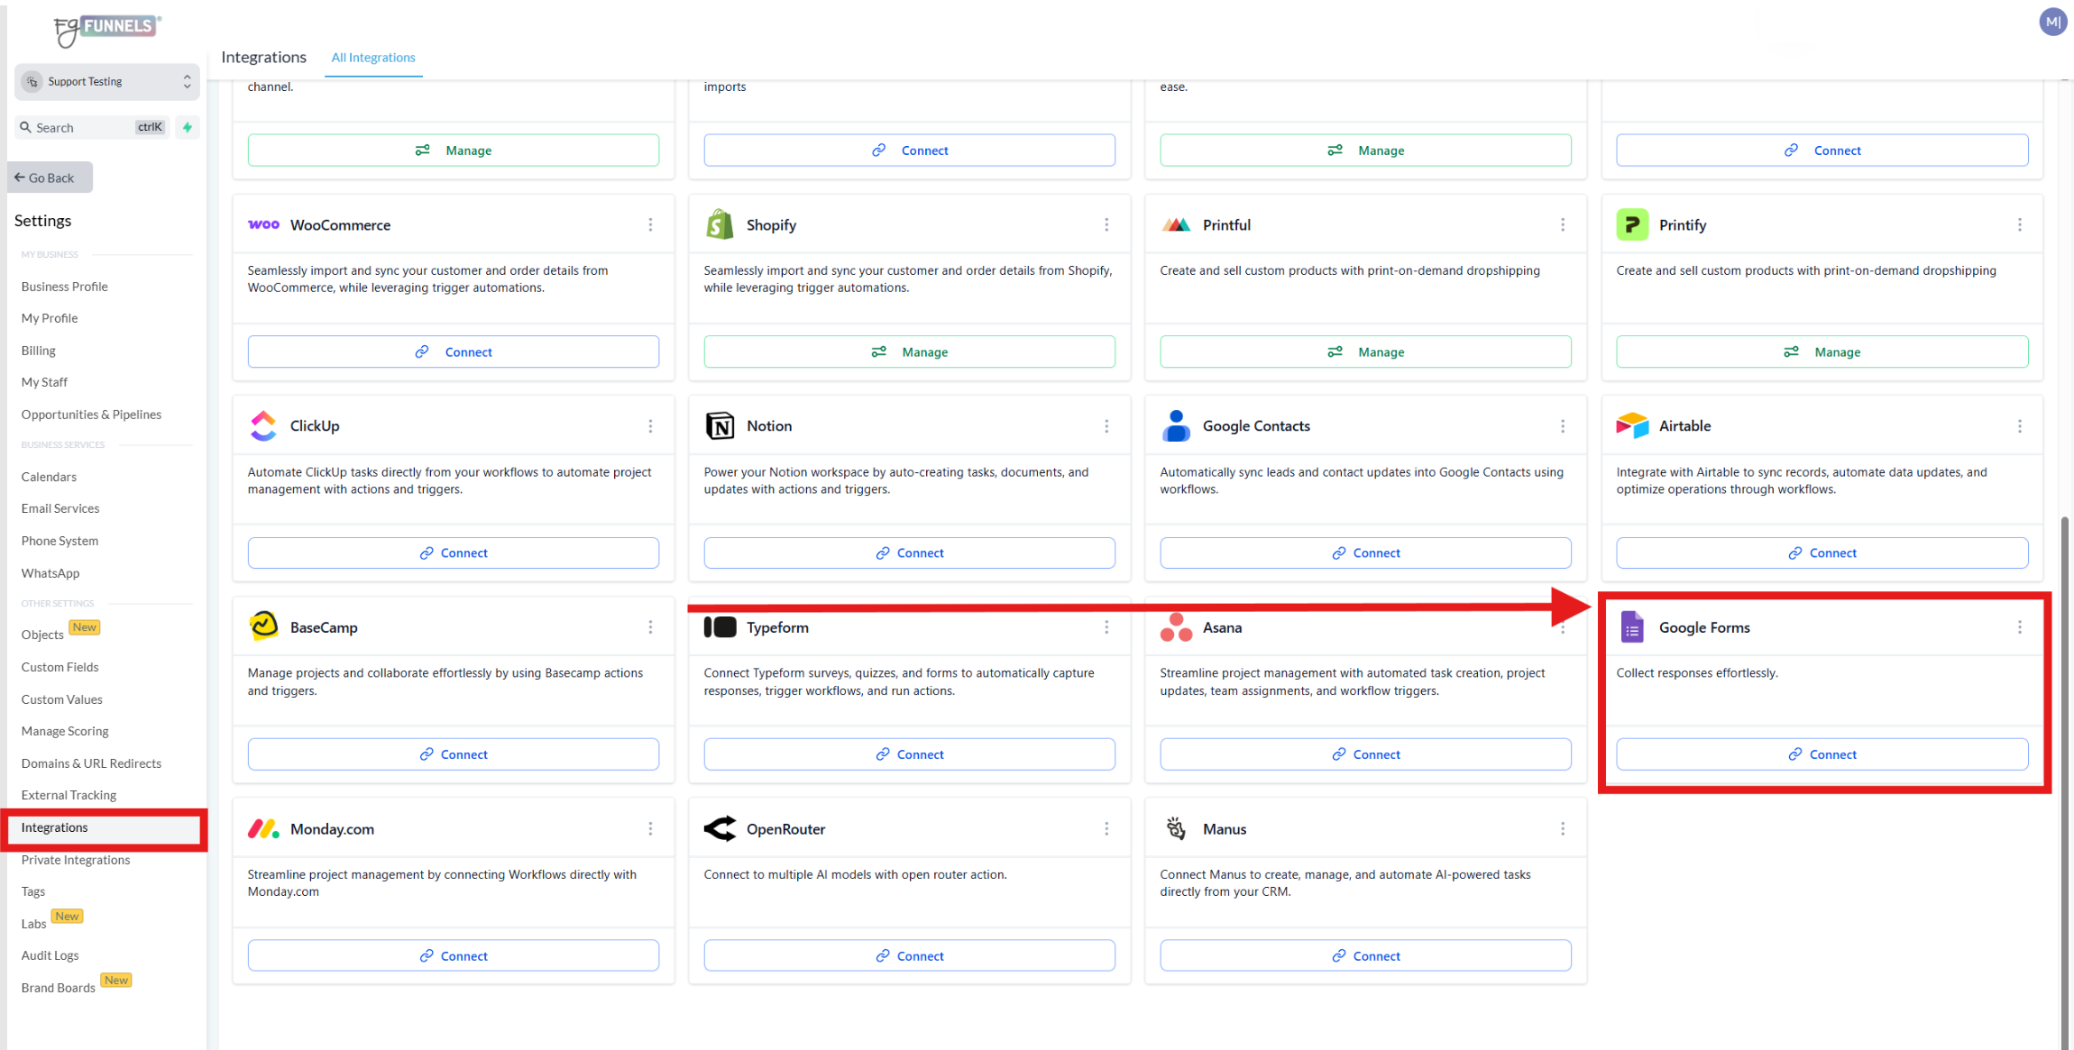Image resolution: width=2074 pixels, height=1050 pixels.
Task: Open WooCommerce three-dot options menu
Action: tap(650, 224)
